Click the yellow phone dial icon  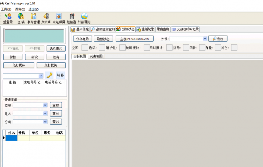[49, 76]
